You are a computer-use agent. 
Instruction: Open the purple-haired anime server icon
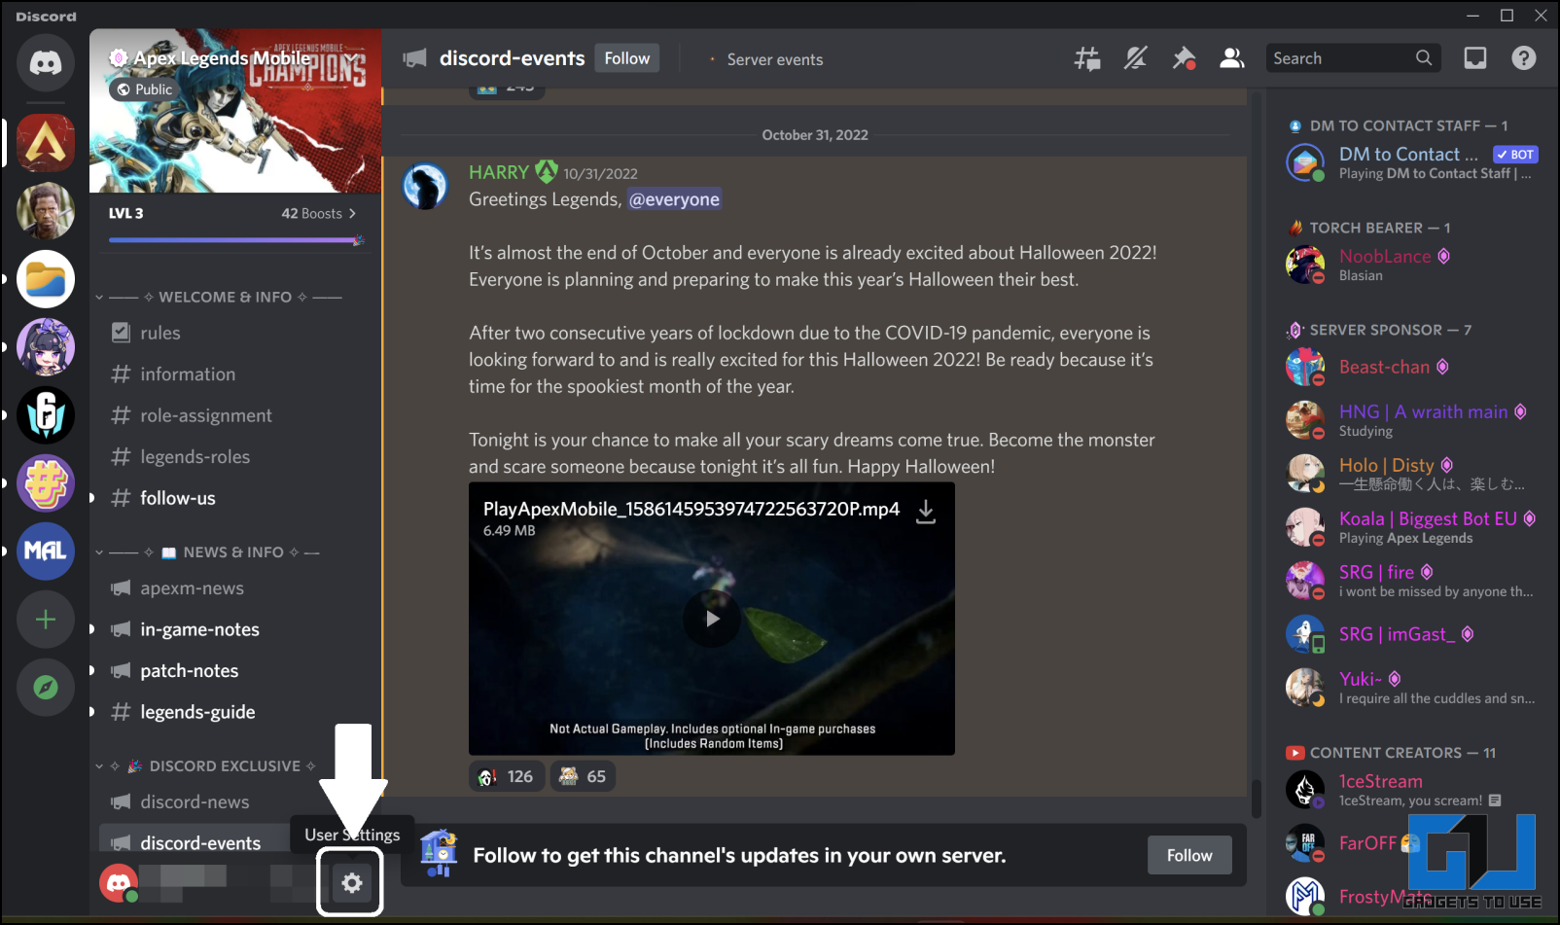(46, 347)
